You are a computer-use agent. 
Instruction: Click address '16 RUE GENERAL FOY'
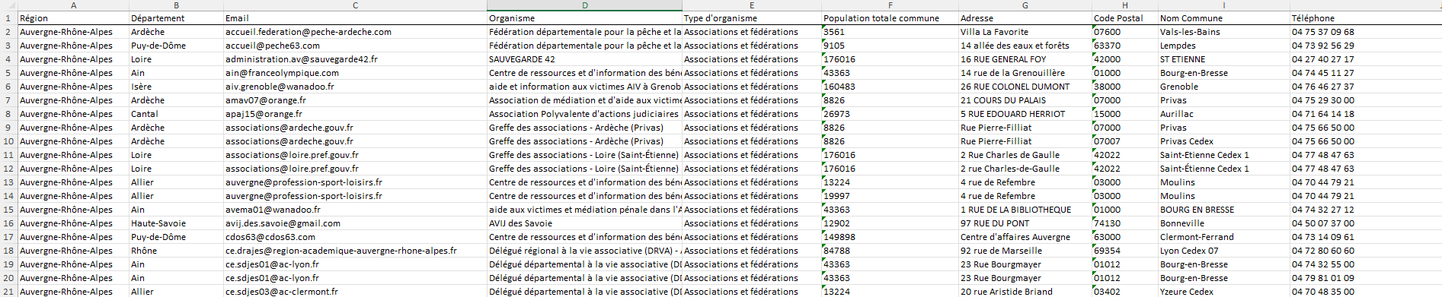coord(1025,59)
